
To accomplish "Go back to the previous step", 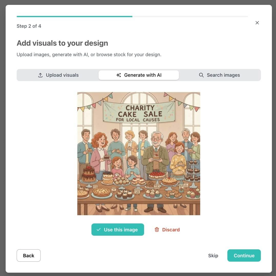I will tap(28, 255).
